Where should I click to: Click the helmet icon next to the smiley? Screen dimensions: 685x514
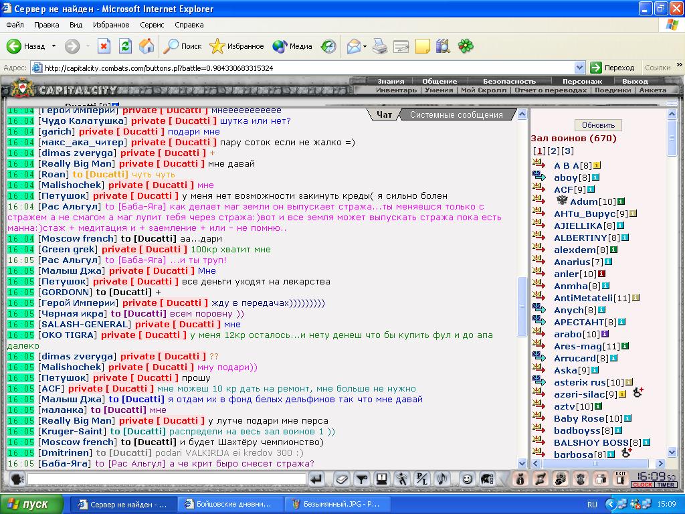pyautogui.click(x=487, y=479)
